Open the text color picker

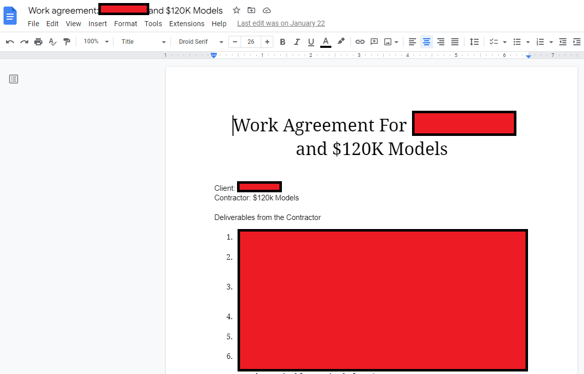pos(325,42)
